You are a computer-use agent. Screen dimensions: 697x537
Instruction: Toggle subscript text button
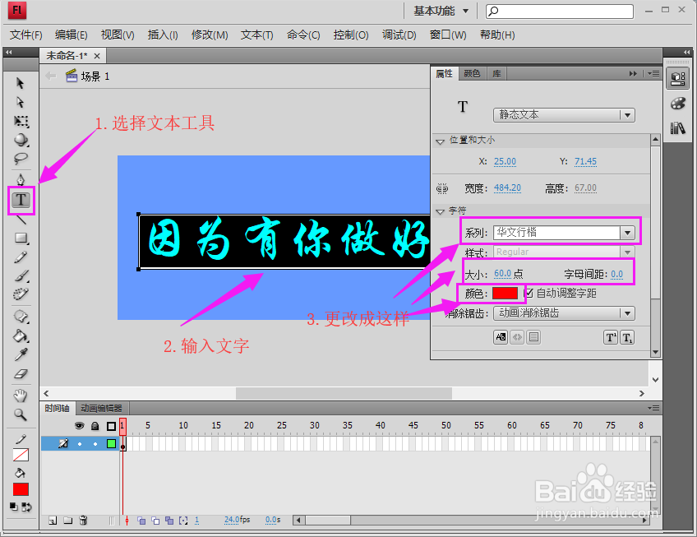[x=627, y=338]
